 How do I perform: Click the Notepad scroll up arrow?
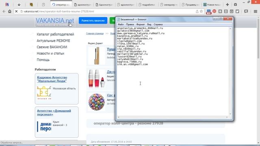click(230, 29)
